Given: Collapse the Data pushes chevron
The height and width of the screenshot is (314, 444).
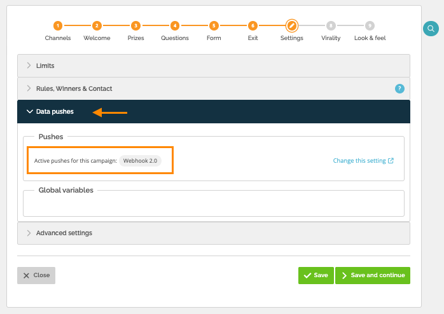Looking at the screenshot, I should (29, 111).
